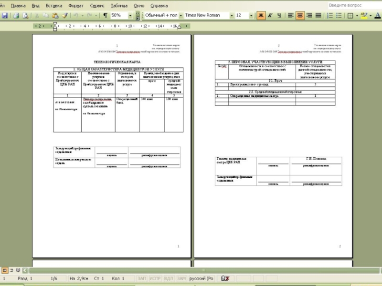Open the Справка menu
Screen dimensions: 382x286
[159, 6]
